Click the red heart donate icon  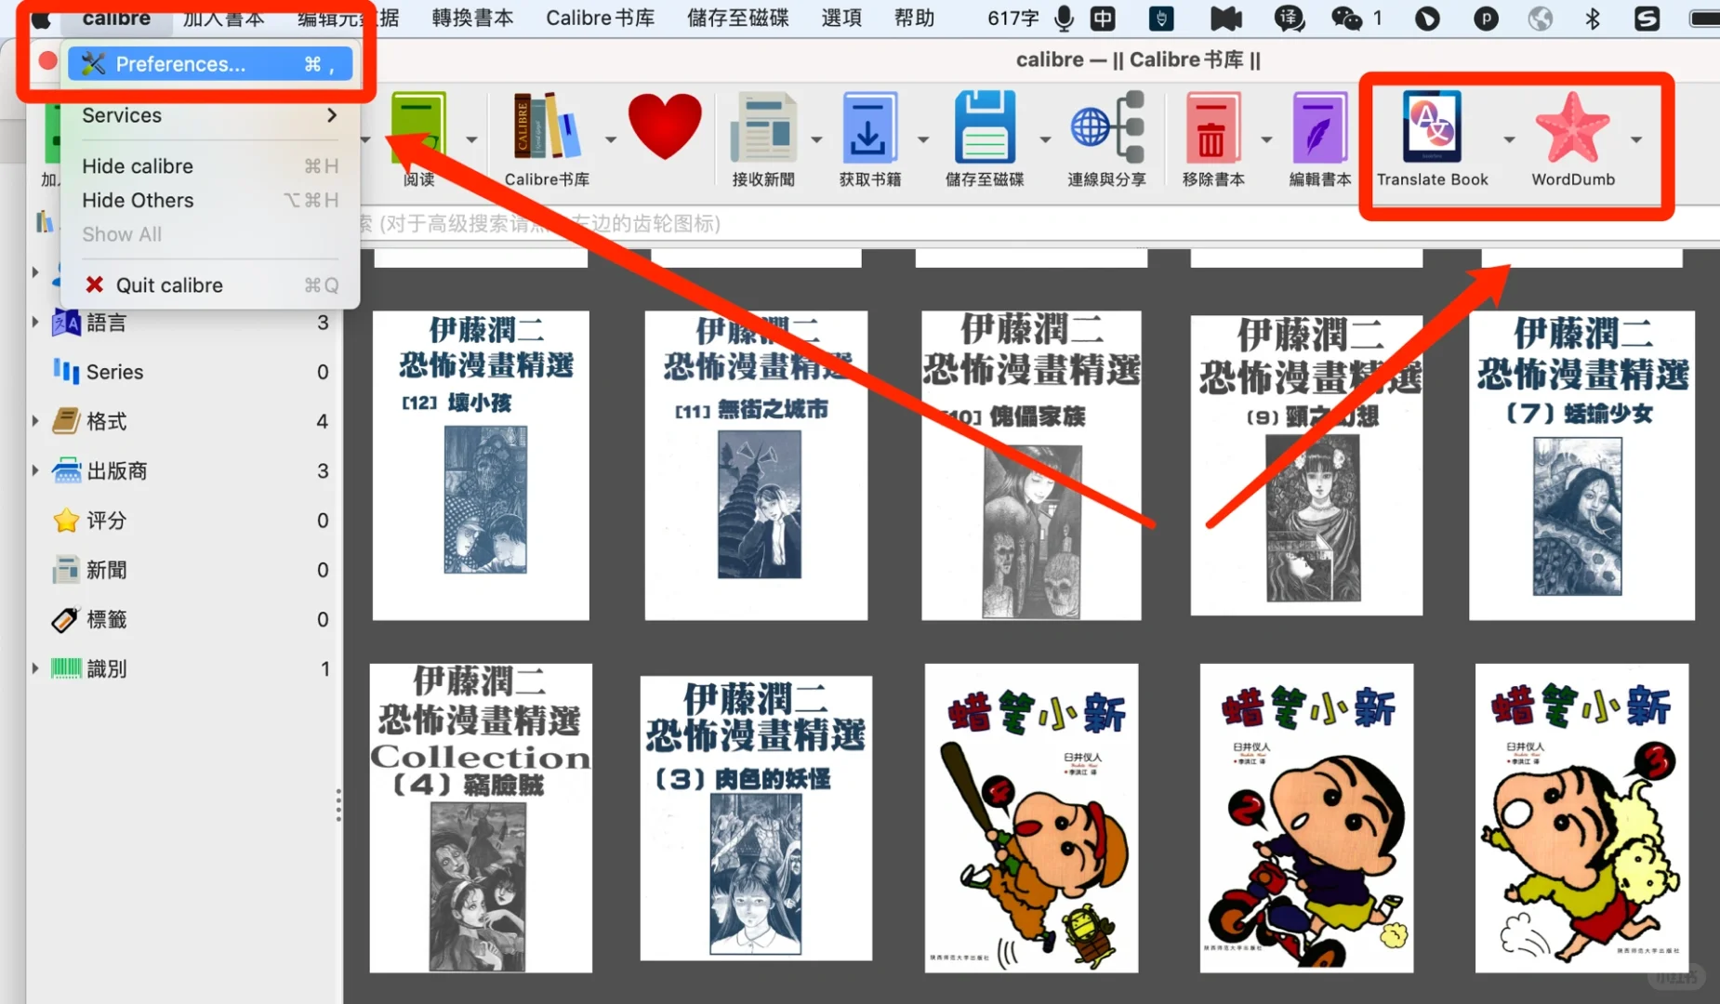665,126
